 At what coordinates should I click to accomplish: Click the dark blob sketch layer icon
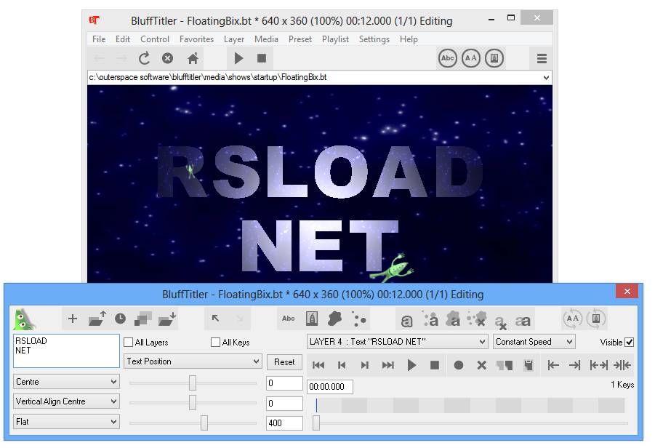tap(334, 319)
